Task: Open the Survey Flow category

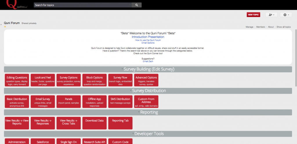Action: [120, 80]
